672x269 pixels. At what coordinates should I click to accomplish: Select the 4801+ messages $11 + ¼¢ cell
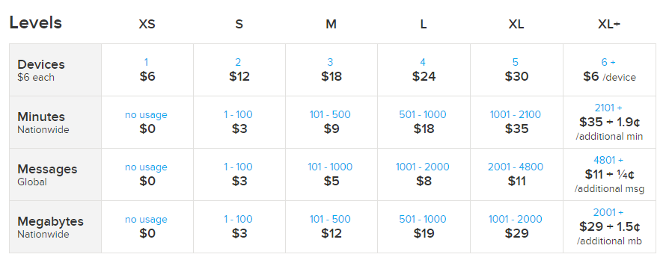coord(609,175)
